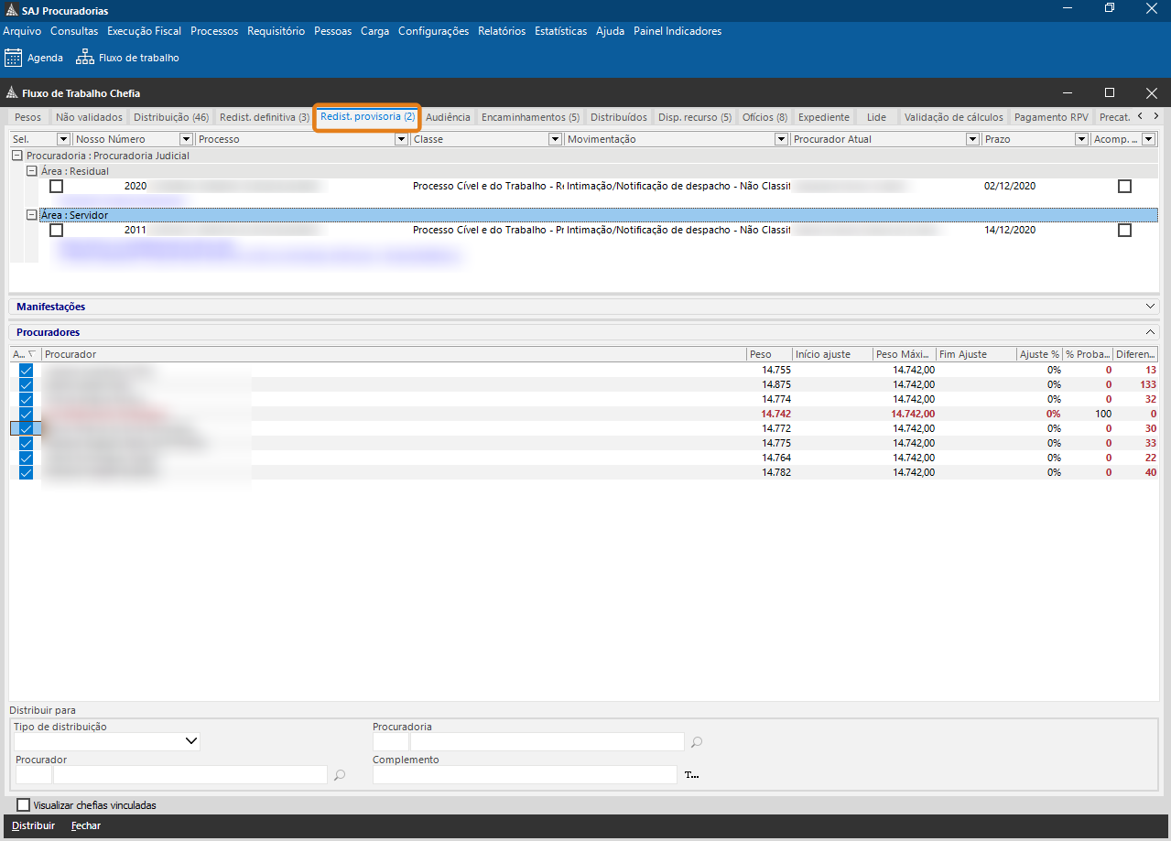Open the Tipo de distribuição dropdown
The image size is (1171, 841).
tap(191, 741)
